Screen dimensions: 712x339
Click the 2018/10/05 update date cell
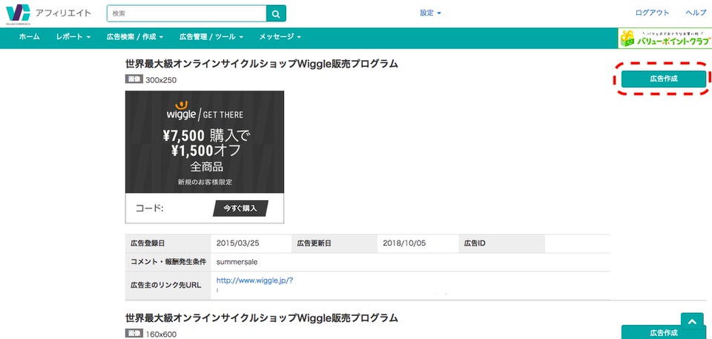[418, 243]
